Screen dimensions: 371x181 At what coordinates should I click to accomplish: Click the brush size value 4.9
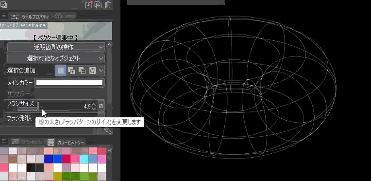[x=87, y=107]
